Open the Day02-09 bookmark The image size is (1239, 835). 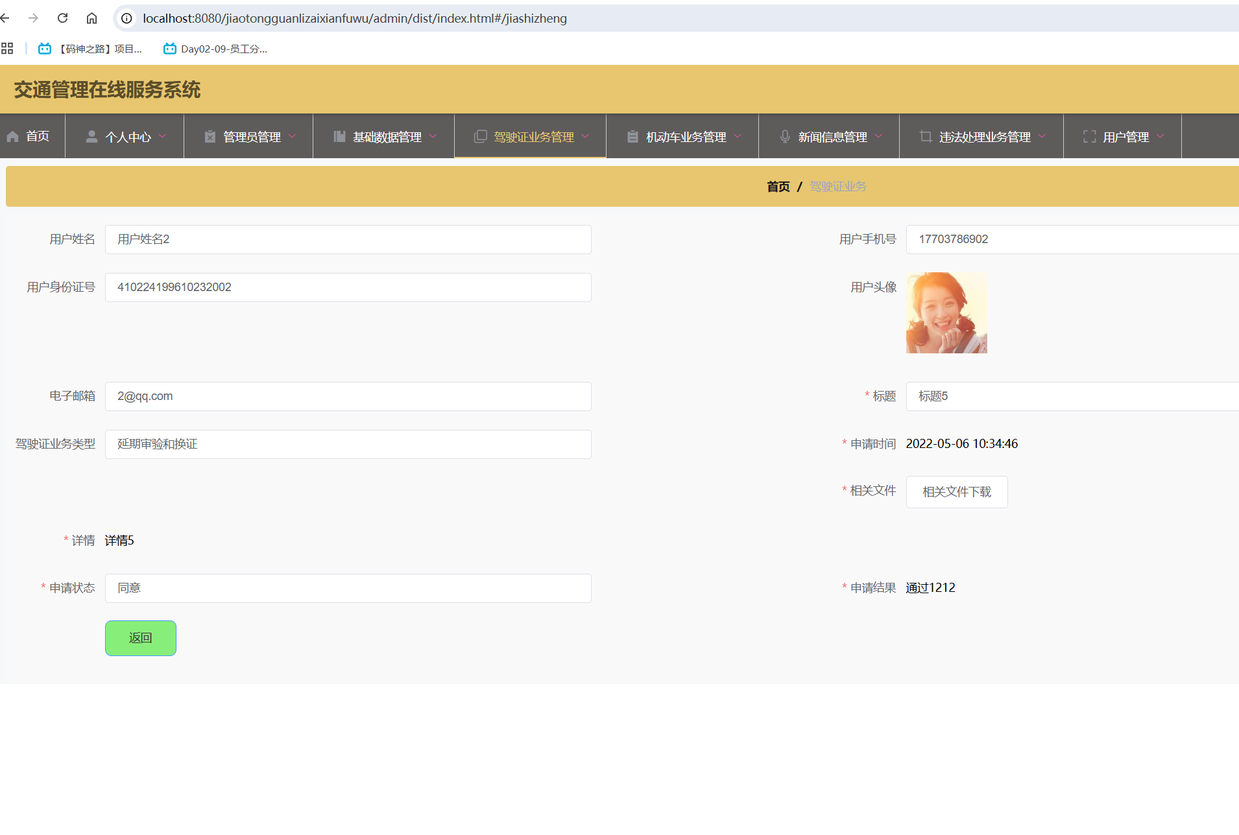(x=215, y=49)
